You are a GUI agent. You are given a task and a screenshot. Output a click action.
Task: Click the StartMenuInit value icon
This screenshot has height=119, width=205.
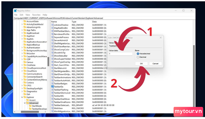click(x=52, y=68)
